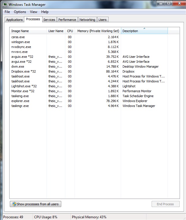Switch to the Performance tab
The height and width of the screenshot is (220, 186).
[x=67, y=20]
